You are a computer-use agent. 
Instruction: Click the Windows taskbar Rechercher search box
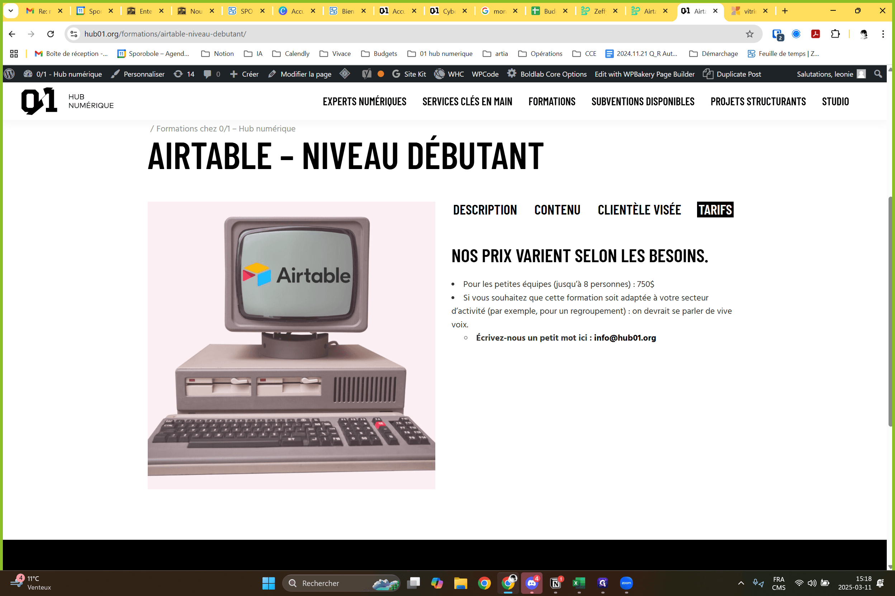pos(341,583)
